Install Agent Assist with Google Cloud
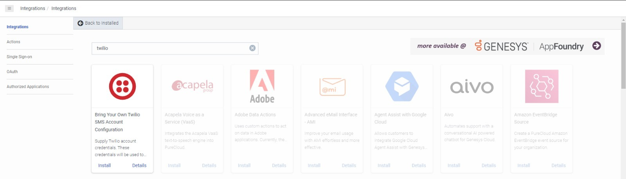This screenshot has height=179, width=626. click(x=384, y=165)
